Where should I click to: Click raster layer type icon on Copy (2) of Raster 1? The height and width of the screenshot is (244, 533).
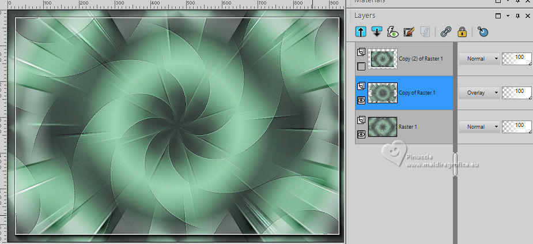[361, 52]
